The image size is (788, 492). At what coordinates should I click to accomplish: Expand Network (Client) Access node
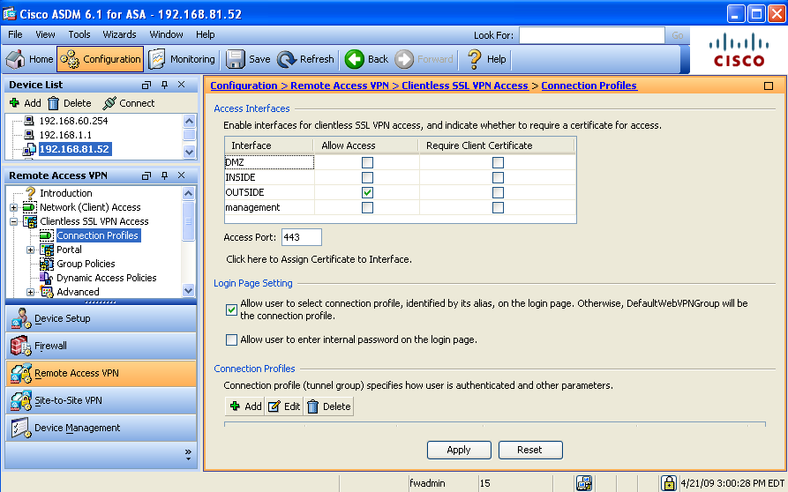click(x=13, y=207)
